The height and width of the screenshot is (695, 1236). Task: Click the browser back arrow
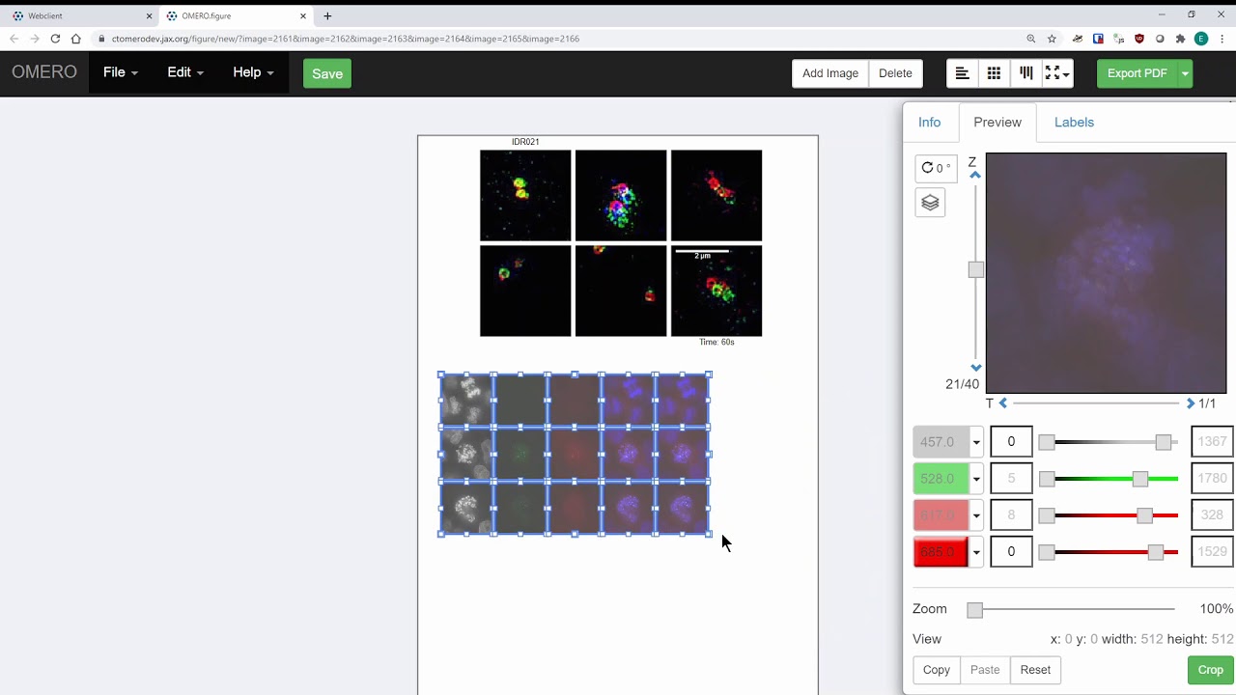14,39
